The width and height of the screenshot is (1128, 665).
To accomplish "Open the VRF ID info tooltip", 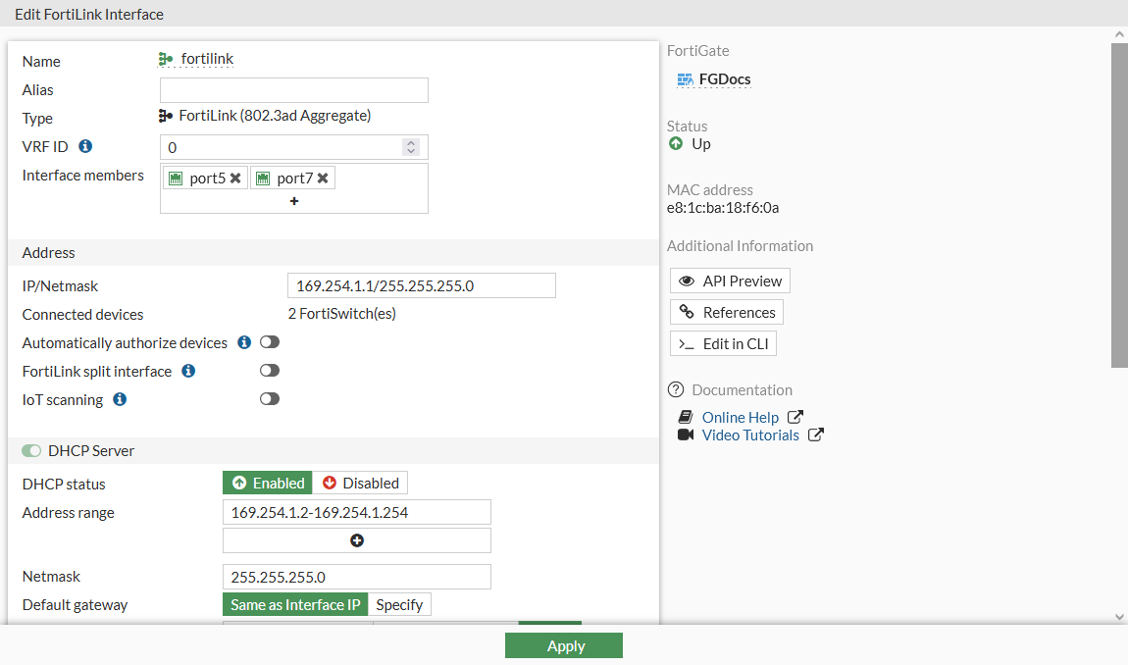I will pos(85,146).
